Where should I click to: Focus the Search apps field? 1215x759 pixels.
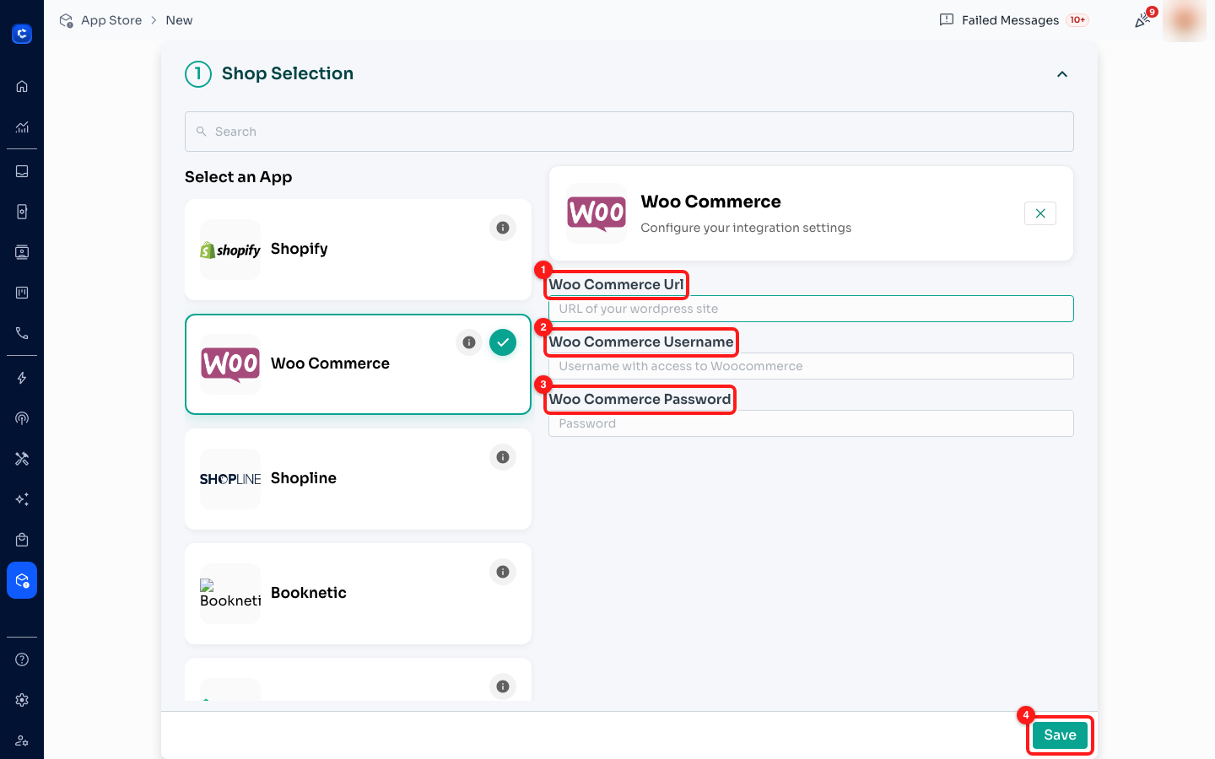click(x=629, y=132)
